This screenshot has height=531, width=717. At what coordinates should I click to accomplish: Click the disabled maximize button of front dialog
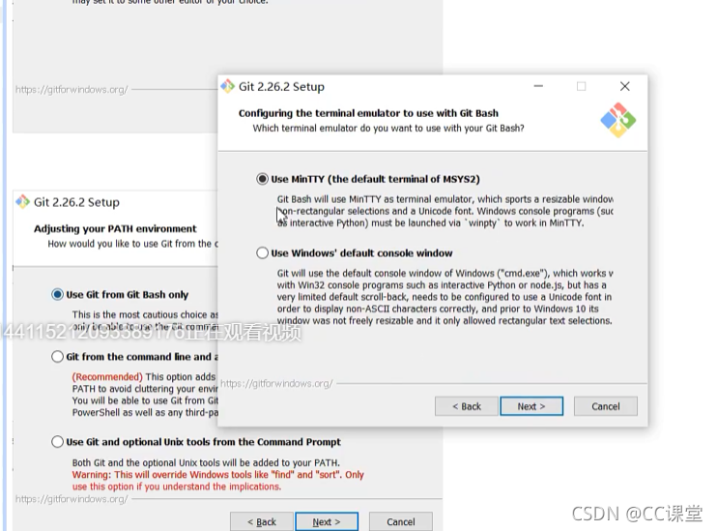[x=581, y=86]
